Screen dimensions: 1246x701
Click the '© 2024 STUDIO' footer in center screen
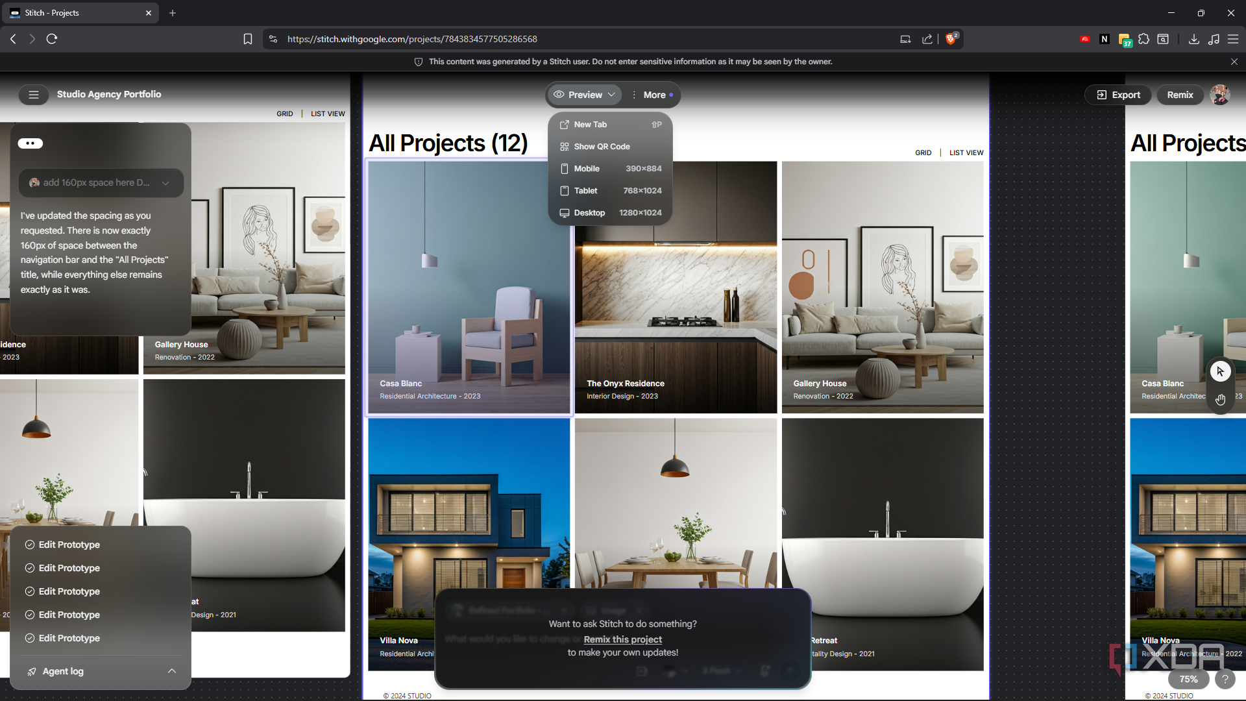pos(407,696)
